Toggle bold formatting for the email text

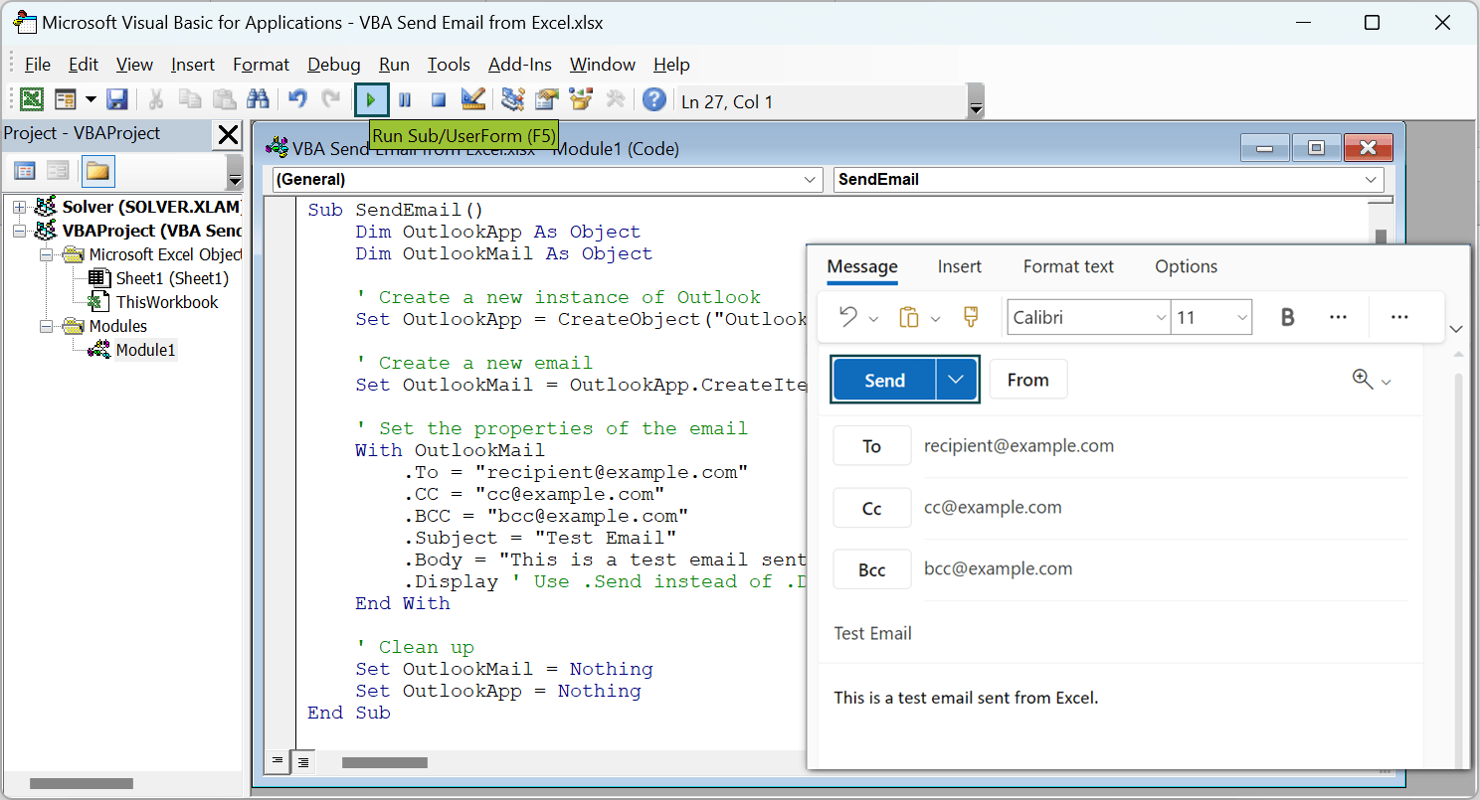pos(1287,316)
